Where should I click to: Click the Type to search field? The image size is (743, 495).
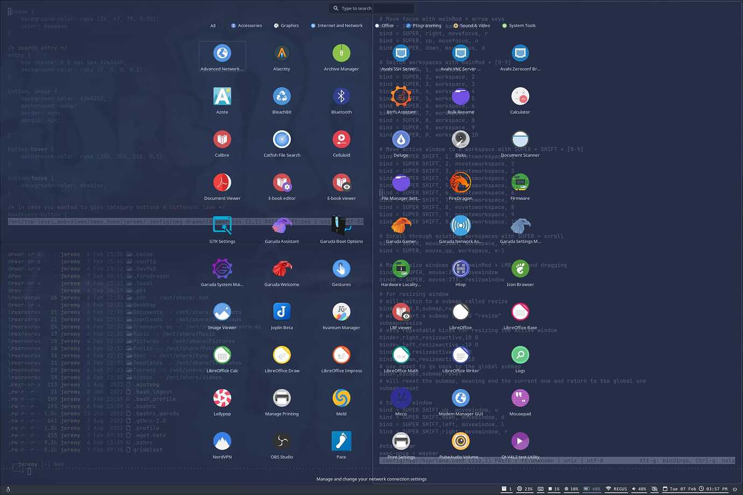[x=370, y=8]
